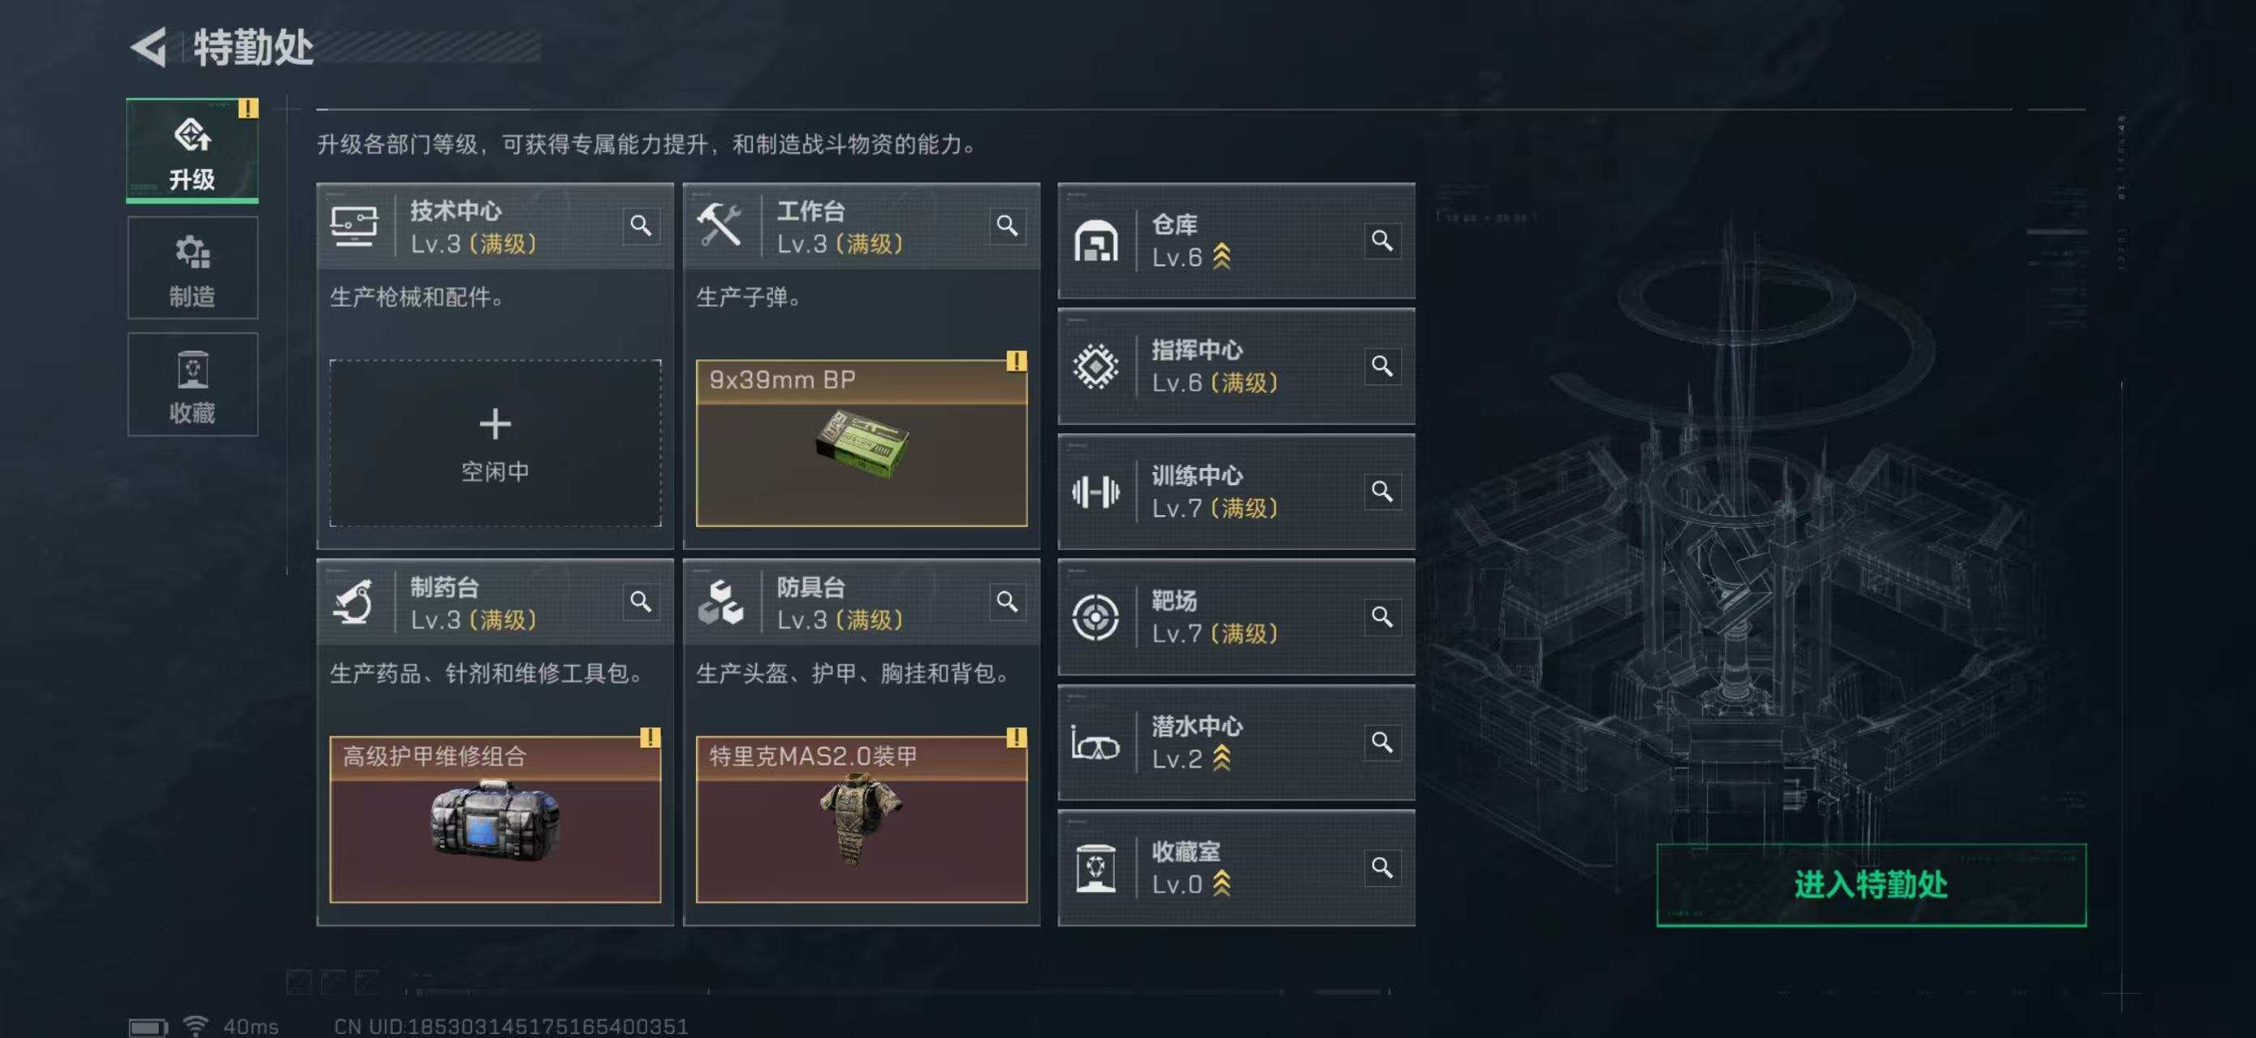The image size is (2256, 1038).
Task: Open magnifier details for 防具台
Action: click(1008, 603)
